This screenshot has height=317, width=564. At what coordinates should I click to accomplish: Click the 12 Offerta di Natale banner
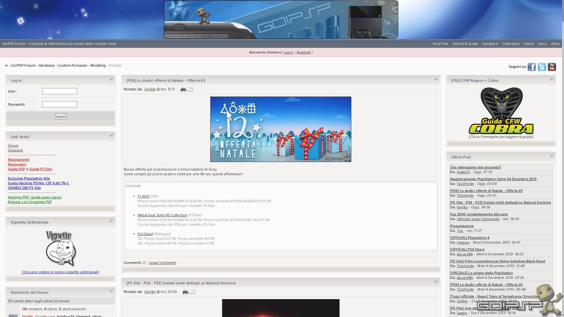(x=281, y=129)
